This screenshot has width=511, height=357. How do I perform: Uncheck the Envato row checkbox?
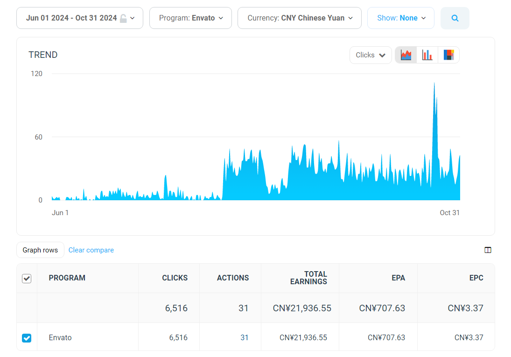click(27, 337)
